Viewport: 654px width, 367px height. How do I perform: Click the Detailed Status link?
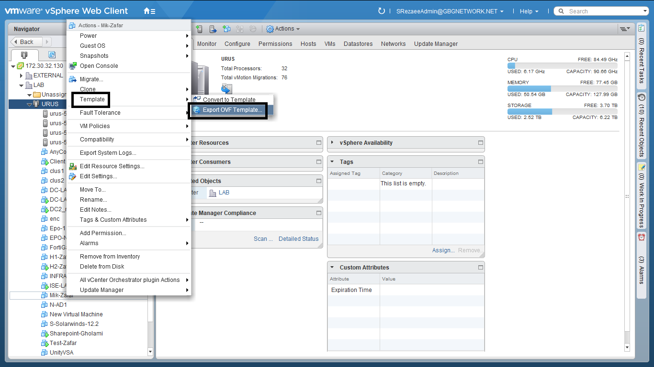(x=298, y=239)
